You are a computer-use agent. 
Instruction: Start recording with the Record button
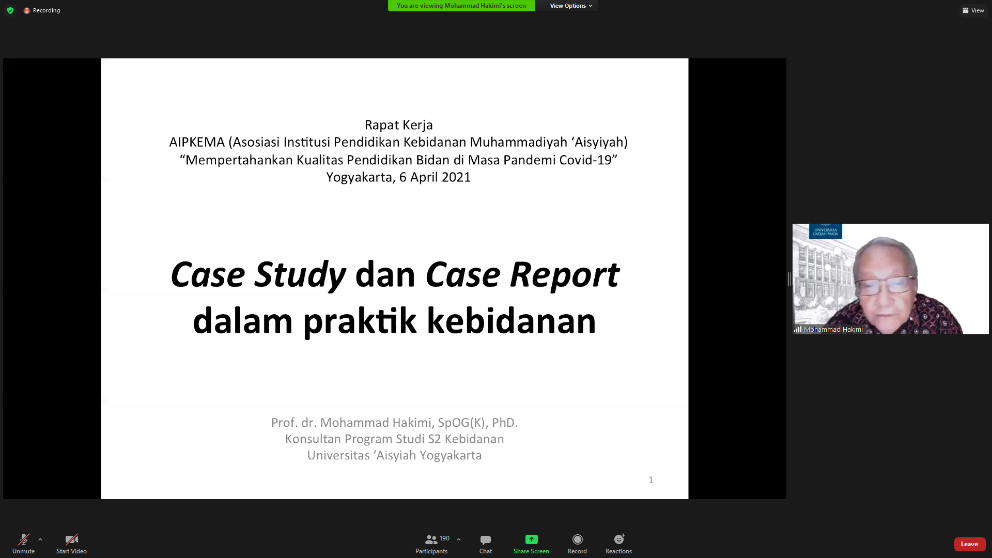[577, 544]
